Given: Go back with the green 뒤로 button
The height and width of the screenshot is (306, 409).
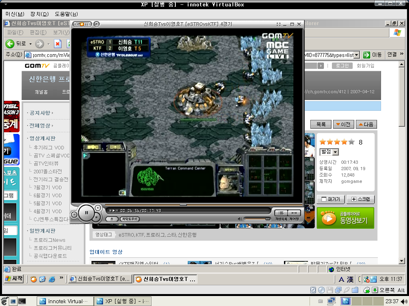Looking at the screenshot, I should tap(16, 44).
